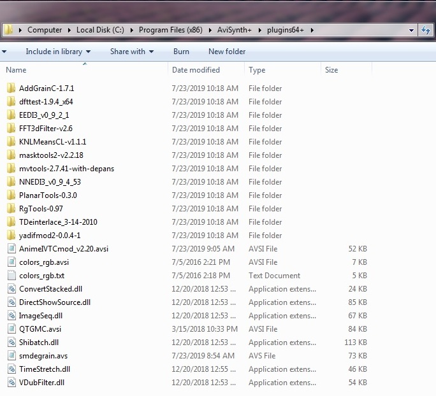Open the address bar history dropdown
The image size is (436, 396).
(x=411, y=31)
